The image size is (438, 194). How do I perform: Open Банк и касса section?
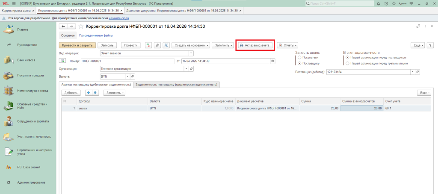pos(26,60)
